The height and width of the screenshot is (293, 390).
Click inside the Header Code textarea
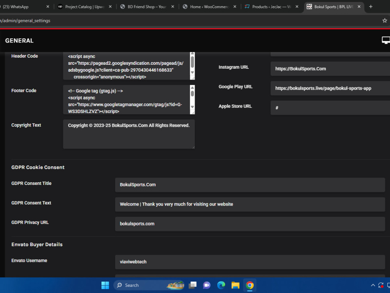point(126,66)
